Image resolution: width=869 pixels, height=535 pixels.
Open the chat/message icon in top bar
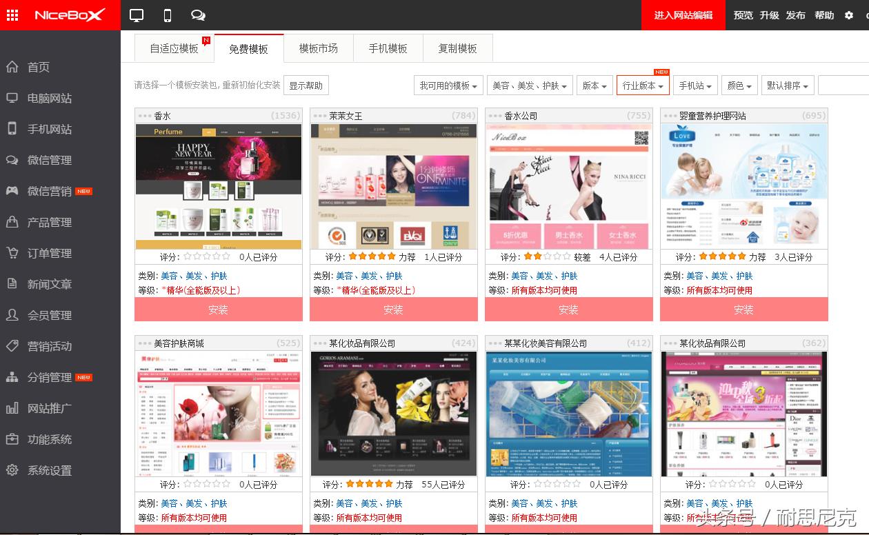(x=198, y=14)
